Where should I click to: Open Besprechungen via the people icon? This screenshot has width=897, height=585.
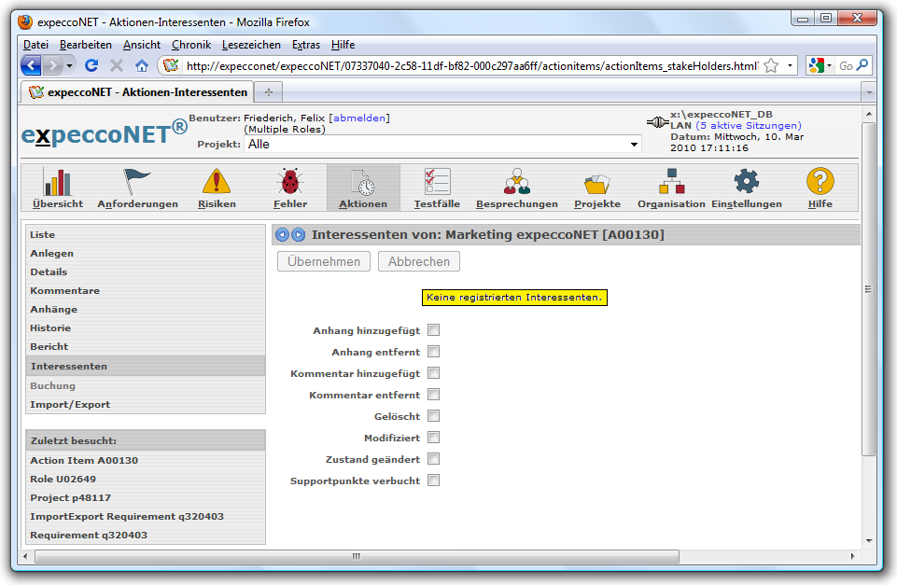coord(516,182)
